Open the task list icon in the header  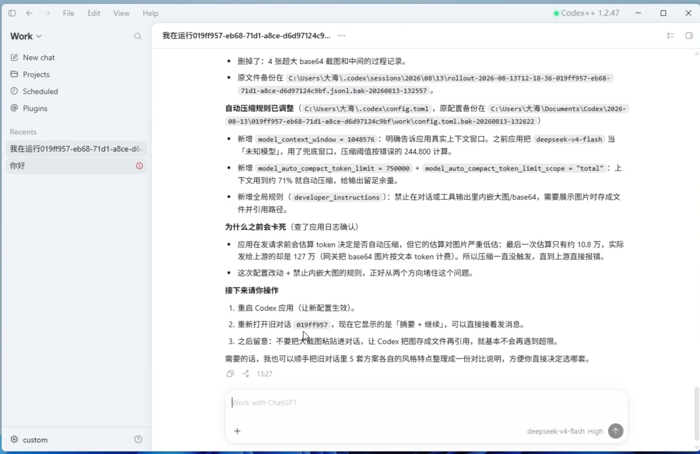pos(670,36)
